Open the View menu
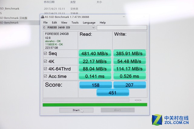Screen dimensions: 194x129 pyautogui.click(x=64, y=23)
